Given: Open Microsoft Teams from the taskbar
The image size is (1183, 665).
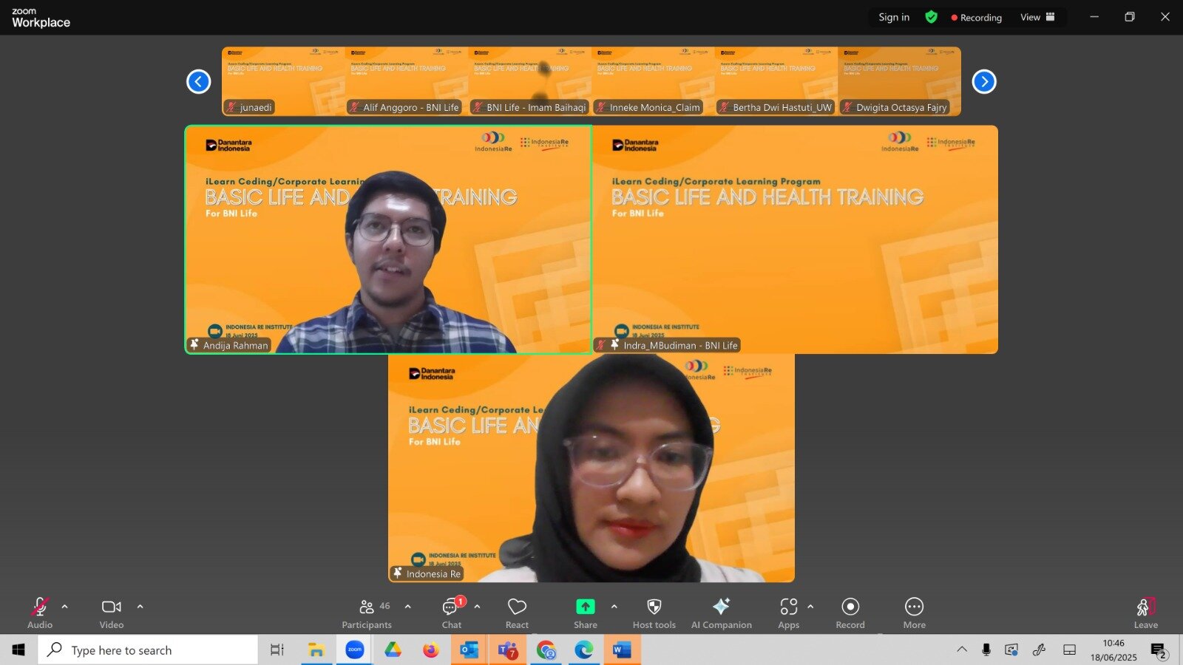Looking at the screenshot, I should [508, 650].
